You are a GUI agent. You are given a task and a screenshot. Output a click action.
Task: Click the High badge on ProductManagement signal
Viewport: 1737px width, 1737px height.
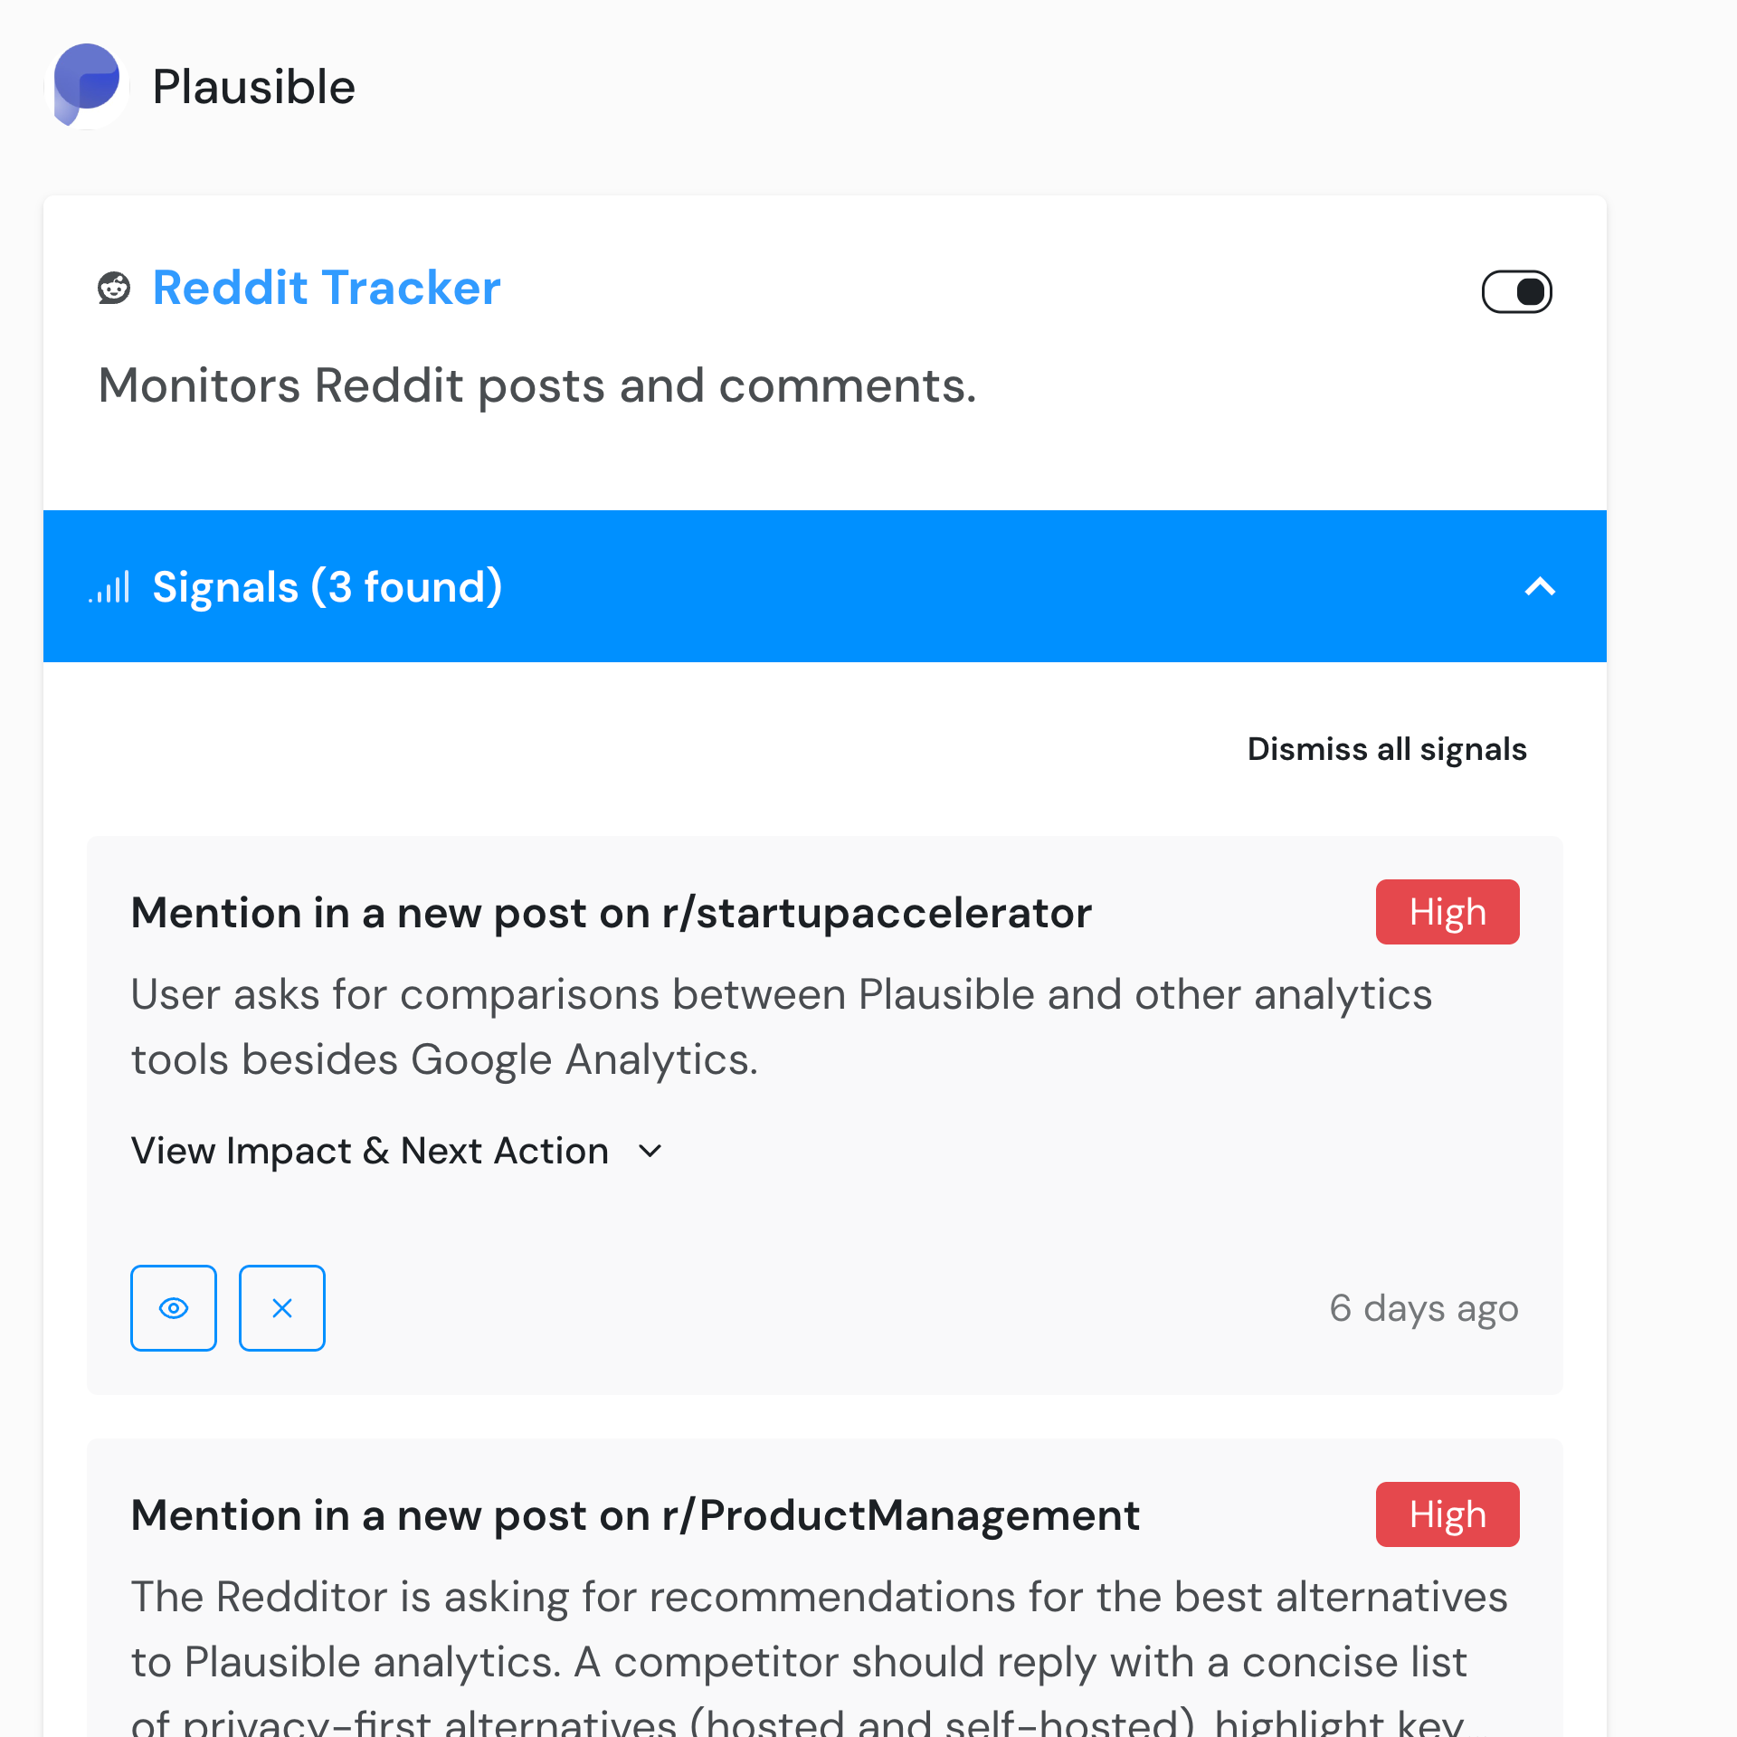(1447, 1514)
